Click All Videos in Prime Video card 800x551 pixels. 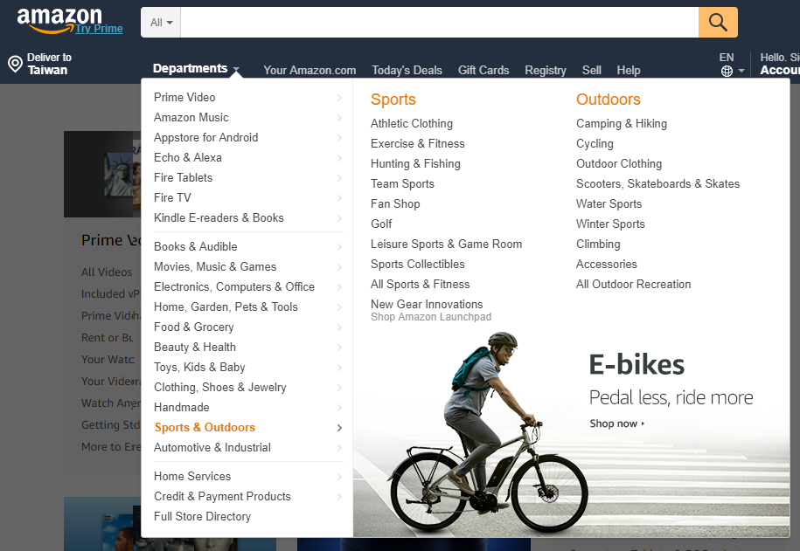tap(107, 272)
